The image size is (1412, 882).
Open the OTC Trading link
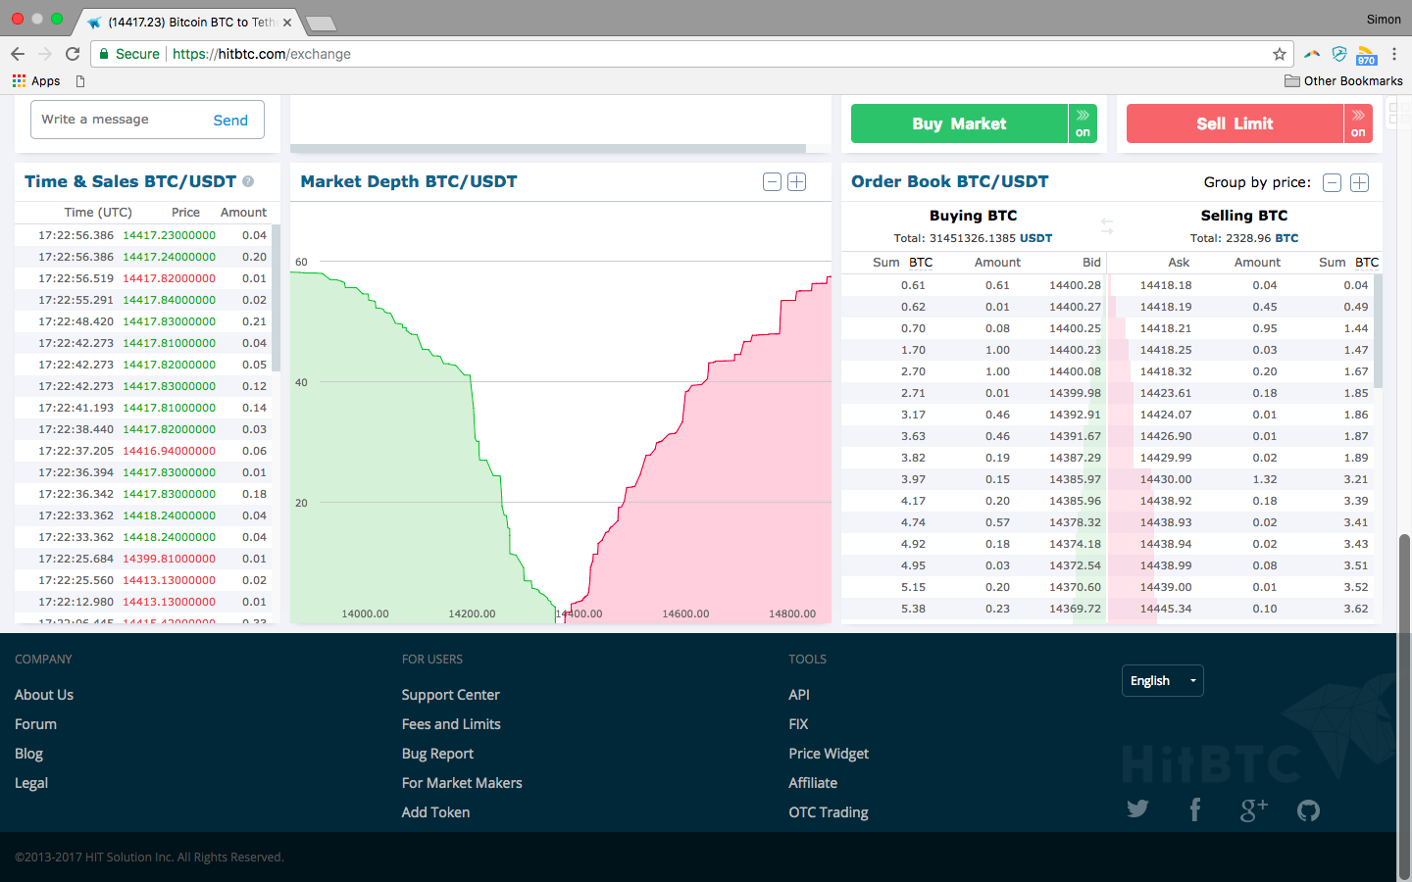pos(829,812)
